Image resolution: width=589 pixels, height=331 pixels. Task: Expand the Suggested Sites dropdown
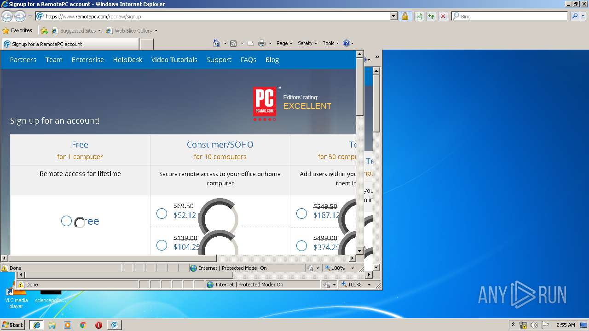[99, 31]
